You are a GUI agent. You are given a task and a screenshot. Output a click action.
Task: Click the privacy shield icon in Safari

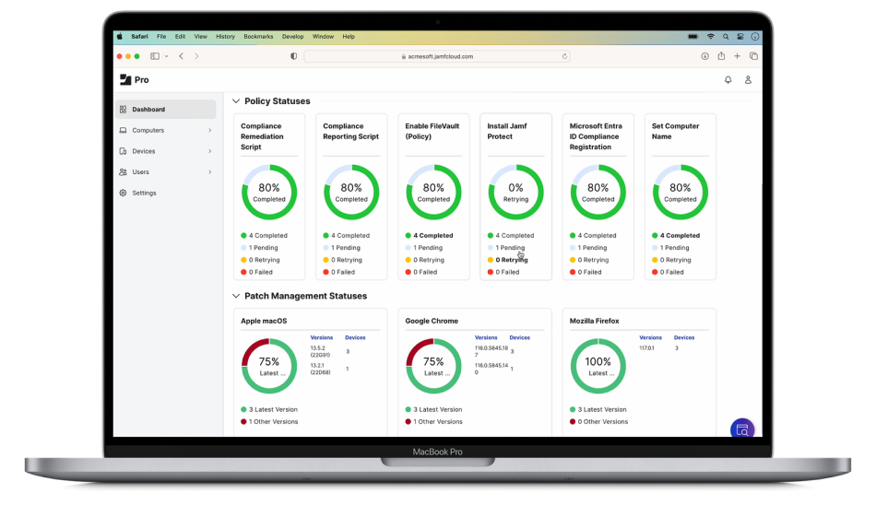tap(294, 56)
